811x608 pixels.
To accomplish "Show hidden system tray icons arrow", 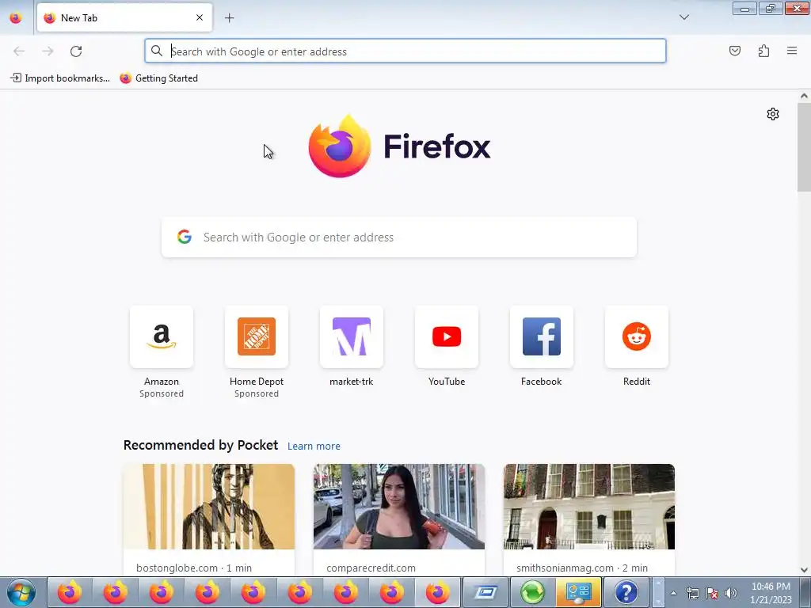I will tap(673, 593).
